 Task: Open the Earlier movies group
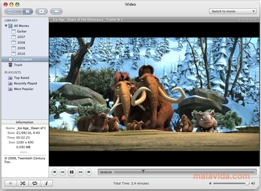[22, 32]
